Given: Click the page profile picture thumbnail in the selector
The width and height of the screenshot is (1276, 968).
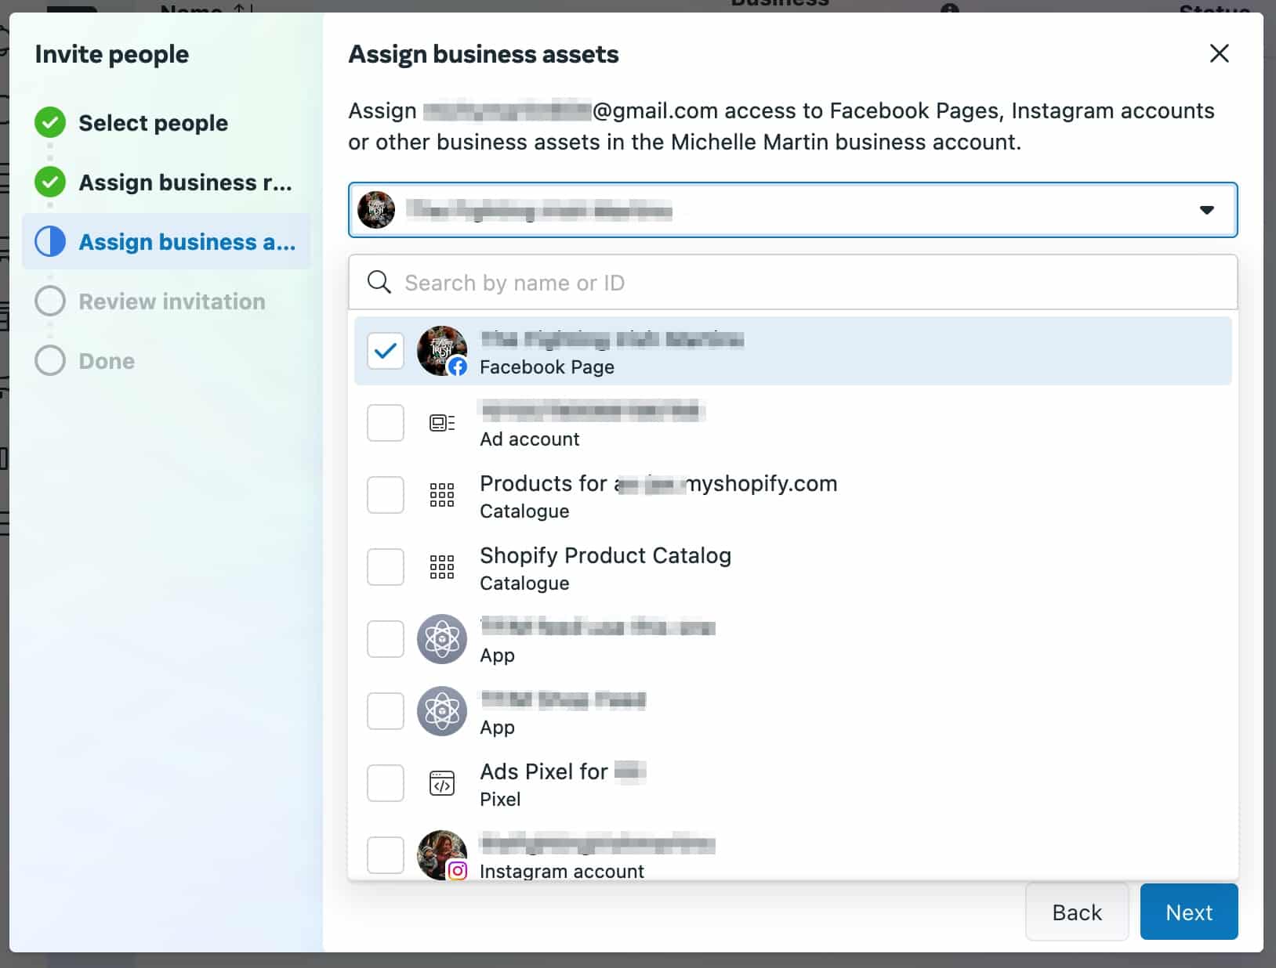Looking at the screenshot, I should (x=375, y=209).
